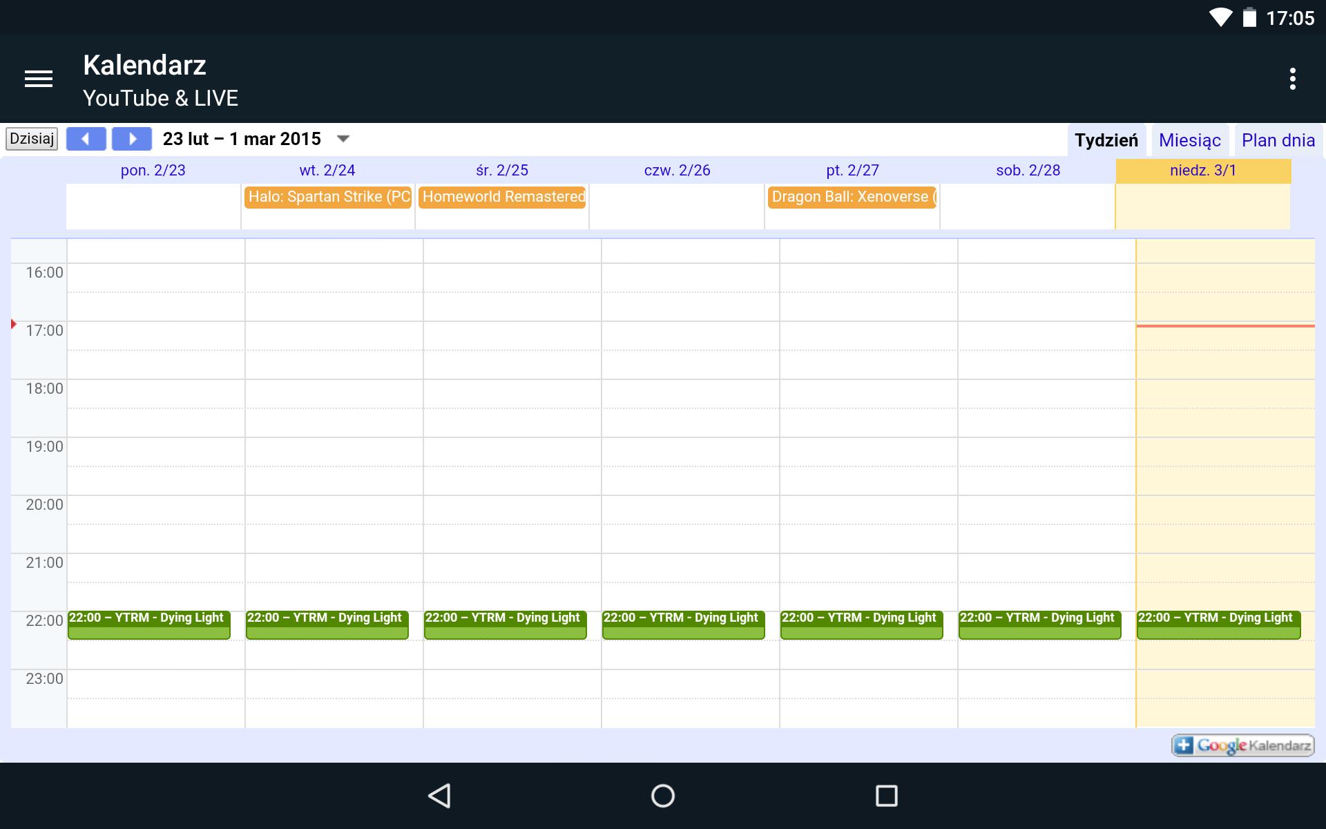
Task: Click the 20:00 time label
Action: pos(44,505)
